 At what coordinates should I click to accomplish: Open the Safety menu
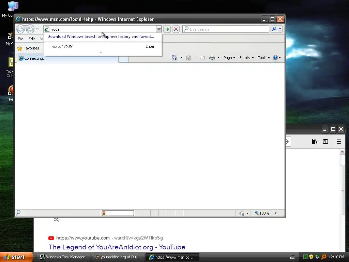point(246,58)
